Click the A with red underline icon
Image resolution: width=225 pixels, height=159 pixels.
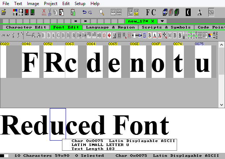coord(155,35)
